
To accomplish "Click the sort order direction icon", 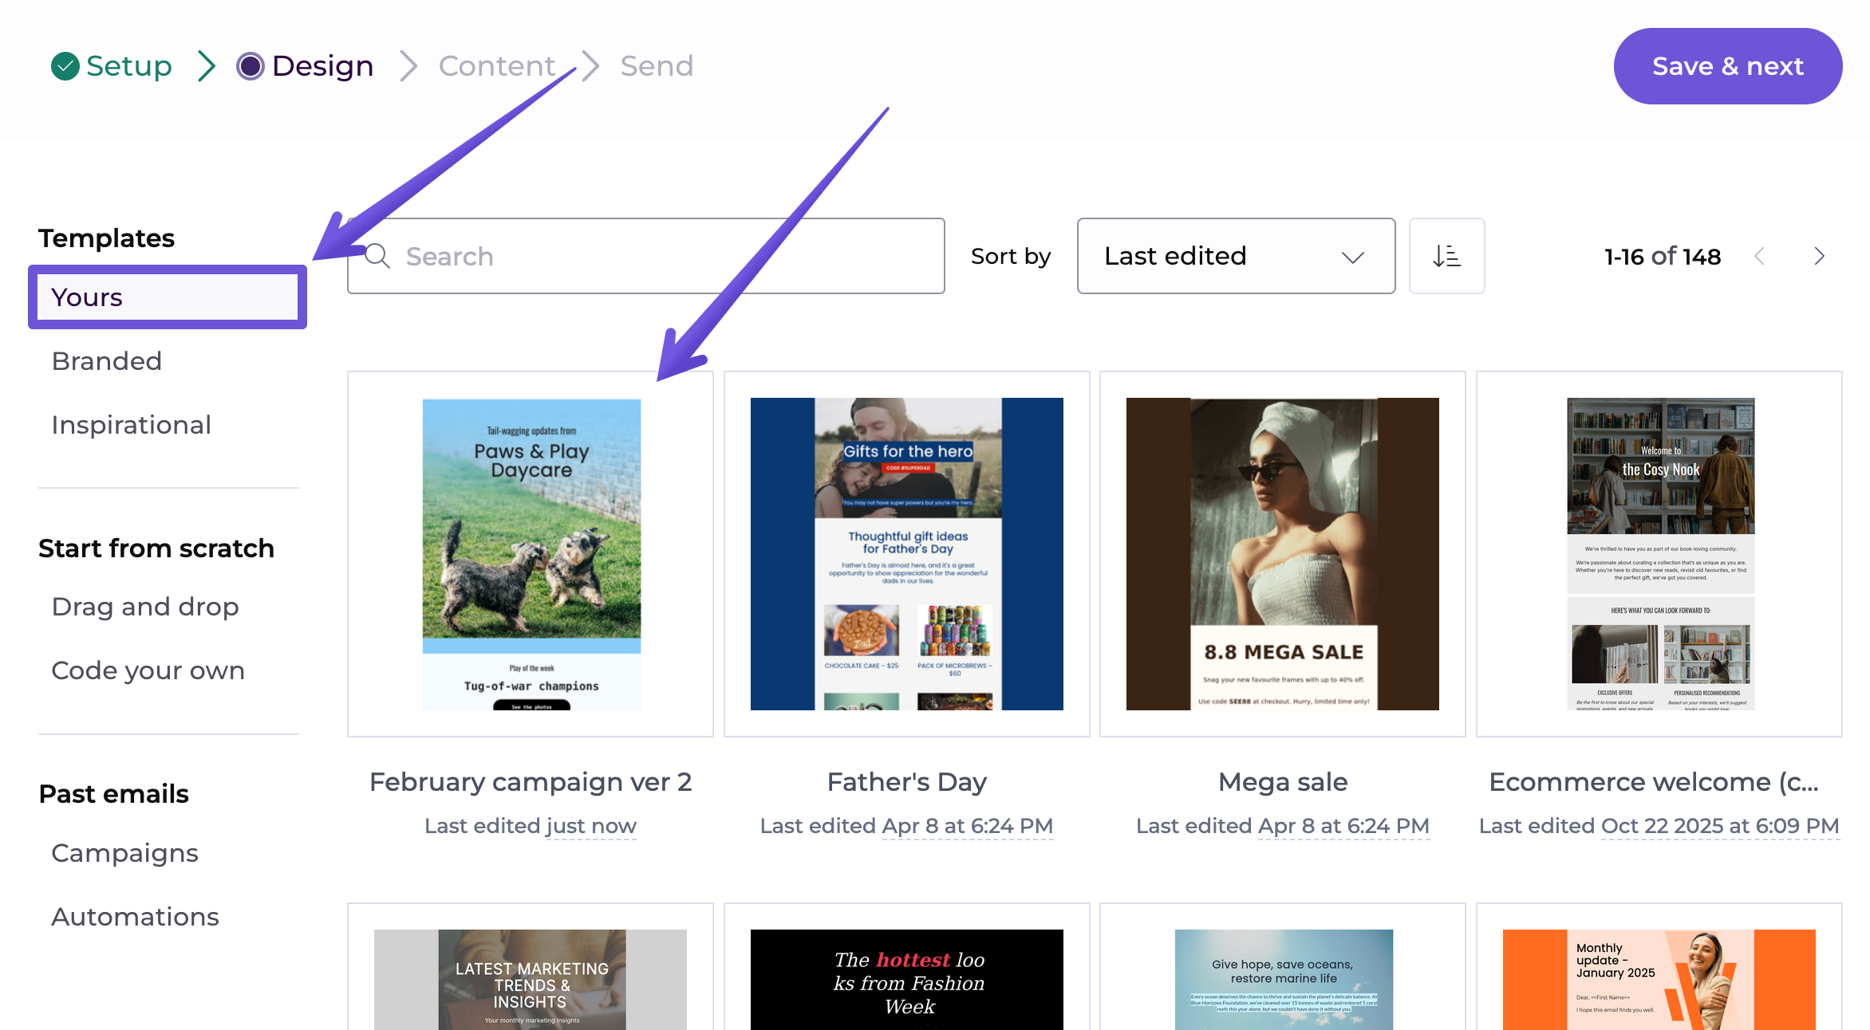I will (x=1446, y=256).
